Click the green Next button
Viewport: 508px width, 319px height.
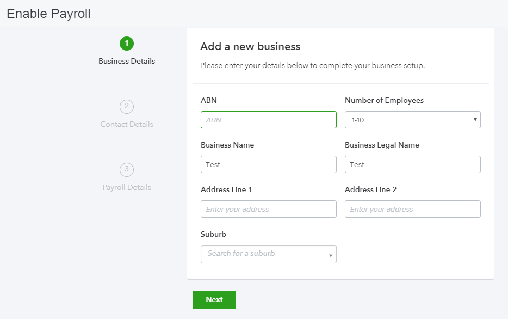coord(214,300)
